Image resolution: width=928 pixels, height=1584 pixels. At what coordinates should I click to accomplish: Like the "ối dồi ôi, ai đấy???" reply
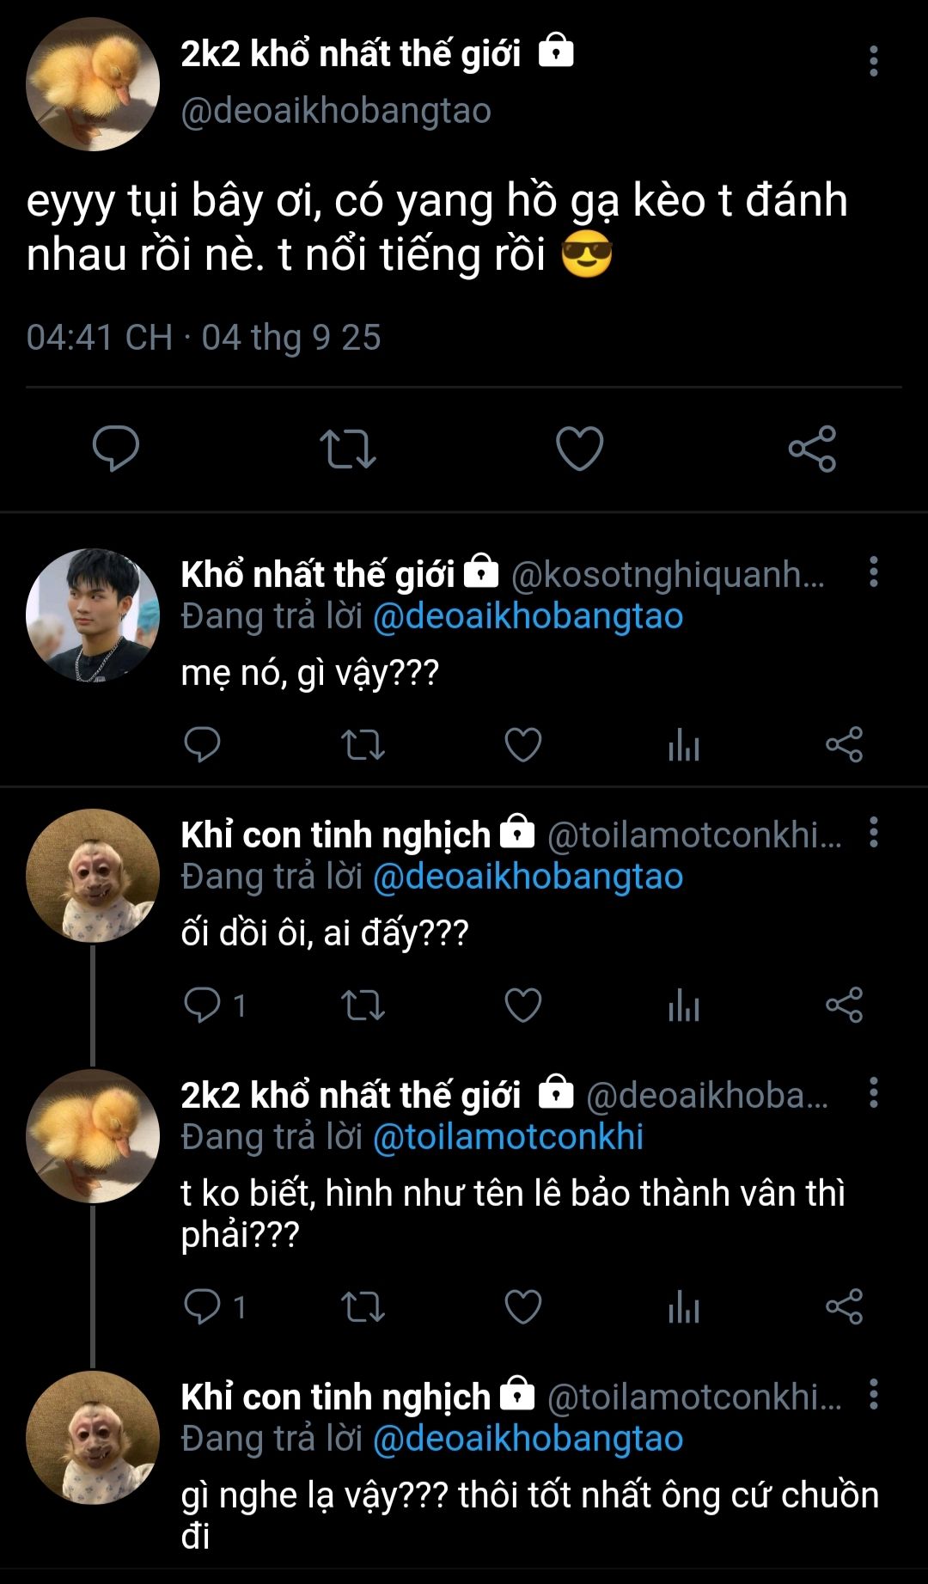[522, 1005]
